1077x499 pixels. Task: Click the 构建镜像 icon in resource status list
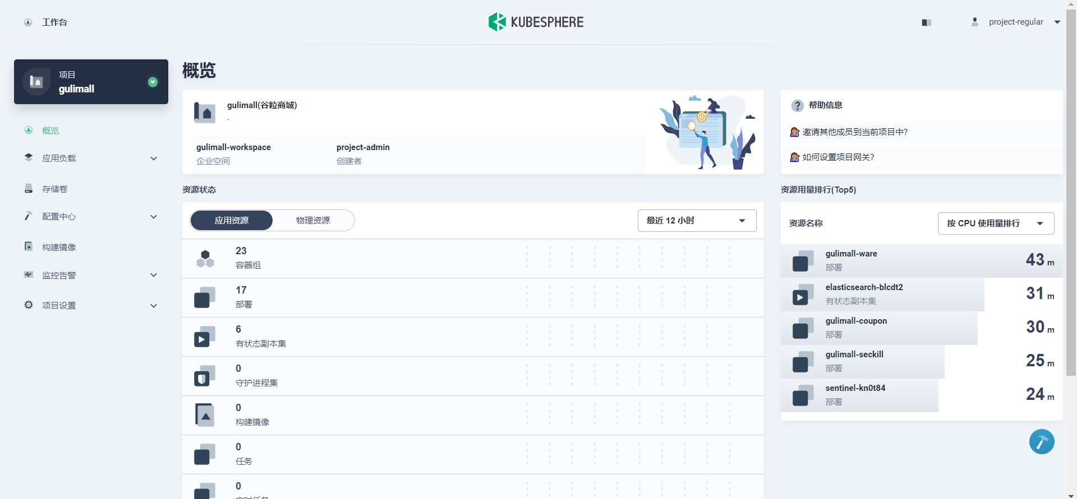pyautogui.click(x=205, y=415)
